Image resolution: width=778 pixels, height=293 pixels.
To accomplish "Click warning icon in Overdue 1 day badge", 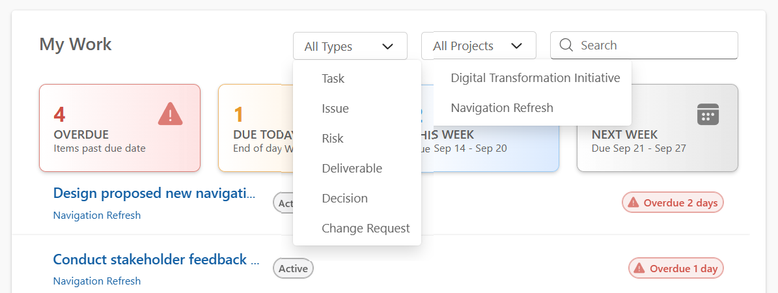I will pyautogui.click(x=639, y=268).
